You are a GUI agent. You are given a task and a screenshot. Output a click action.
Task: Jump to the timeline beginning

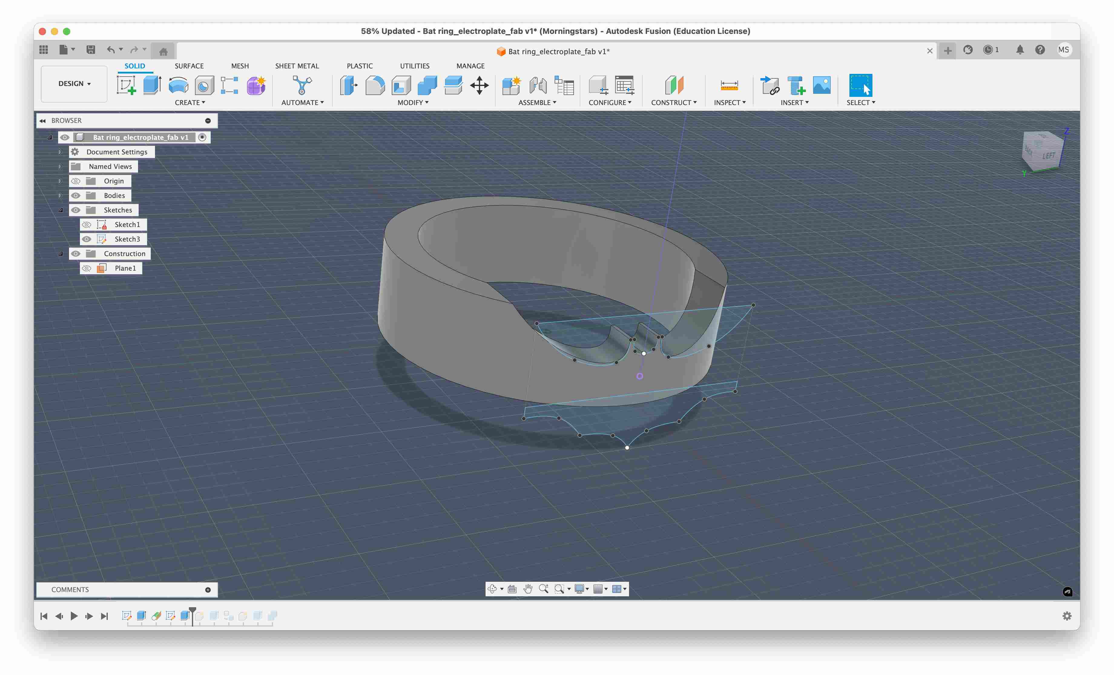(x=44, y=616)
